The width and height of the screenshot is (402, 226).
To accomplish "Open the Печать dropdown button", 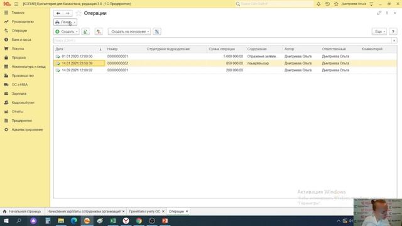I will pos(65,23).
